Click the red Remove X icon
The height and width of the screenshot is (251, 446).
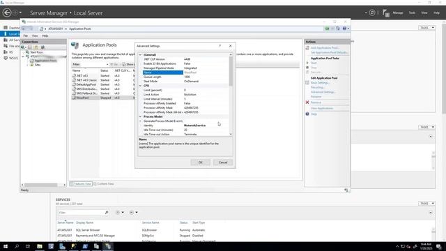point(307,102)
